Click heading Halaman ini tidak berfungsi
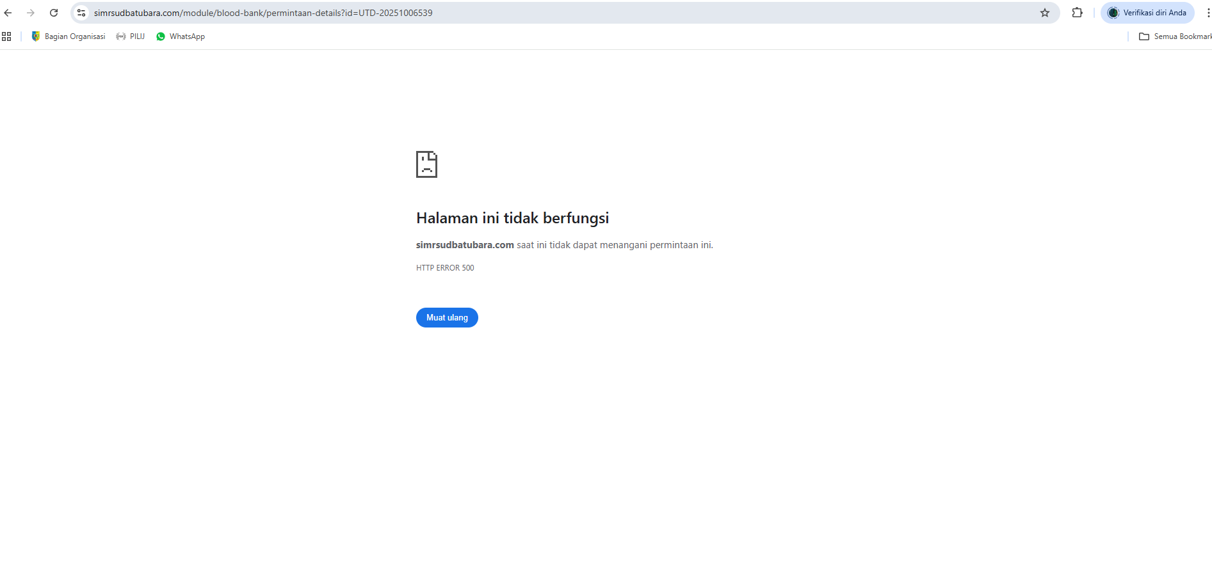This screenshot has width=1212, height=568. (512, 218)
